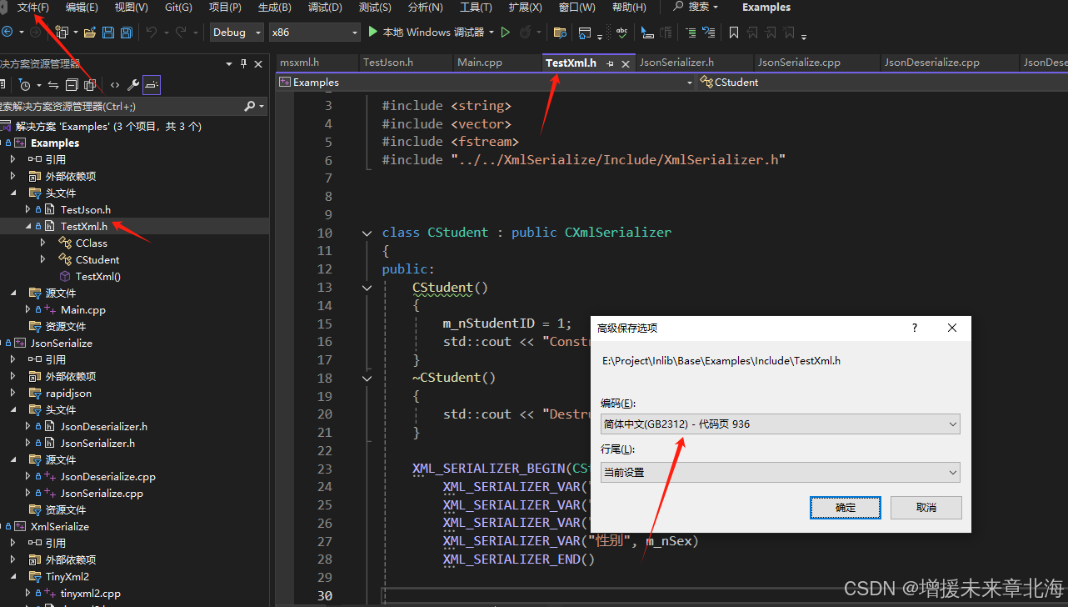Click pending changes filter clock icon

point(25,84)
